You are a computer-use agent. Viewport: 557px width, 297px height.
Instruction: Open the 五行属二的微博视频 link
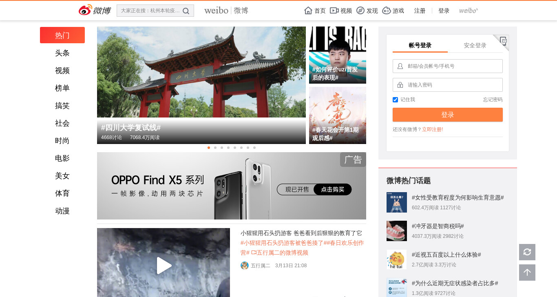[x=280, y=253]
